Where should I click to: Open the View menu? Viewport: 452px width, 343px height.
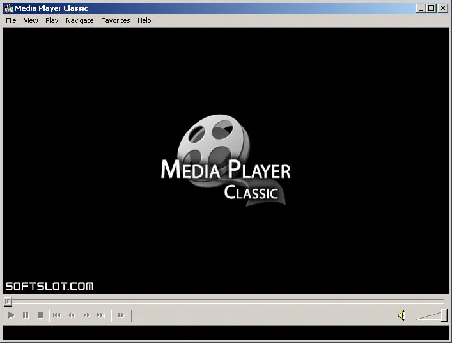click(31, 20)
